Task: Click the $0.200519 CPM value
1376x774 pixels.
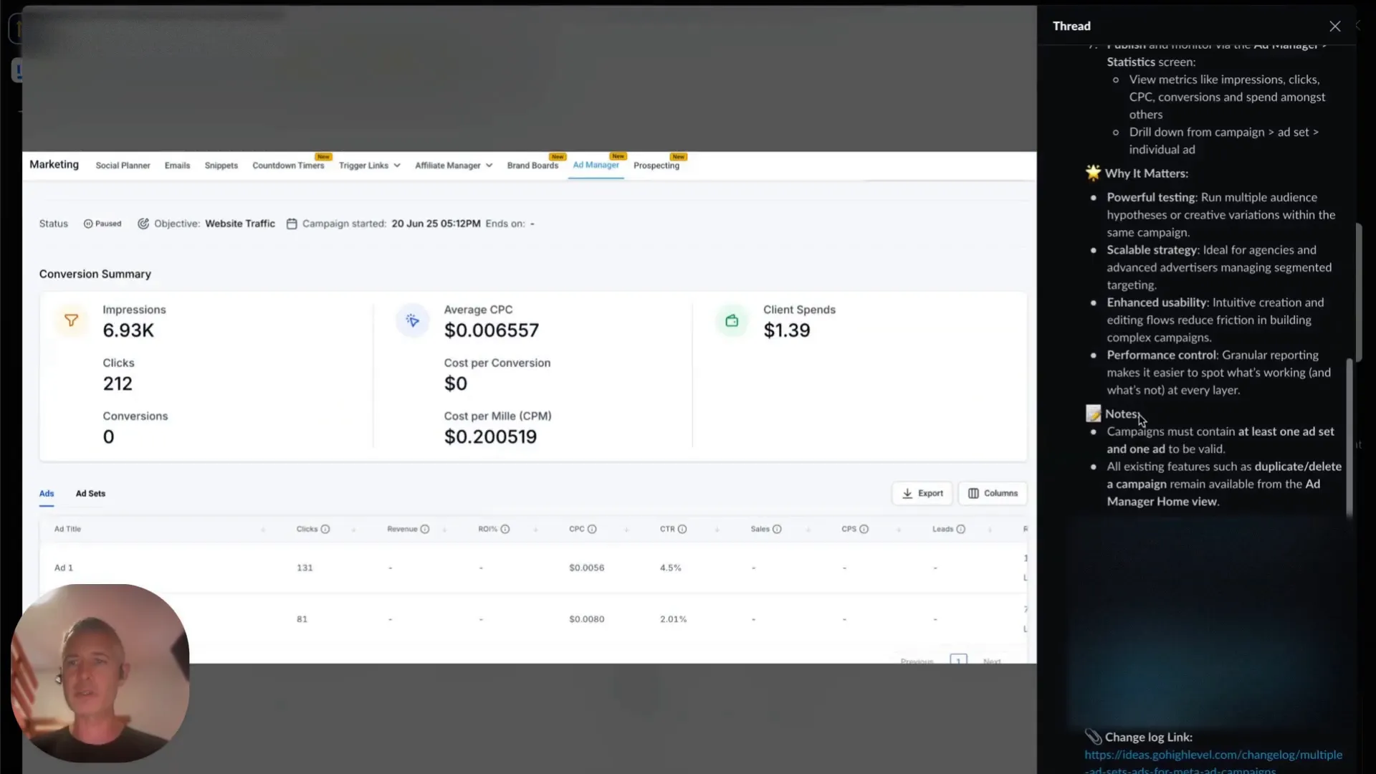Action: pos(490,437)
